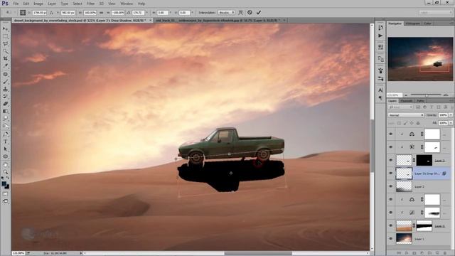Select the Clone Stamp tool
Viewport: 455px width, 256px height.
click(x=5, y=89)
